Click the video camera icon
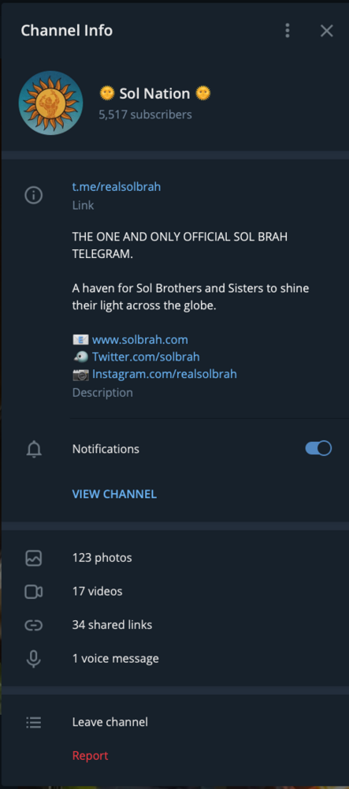 pyautogui.click(x=34, y=591)
